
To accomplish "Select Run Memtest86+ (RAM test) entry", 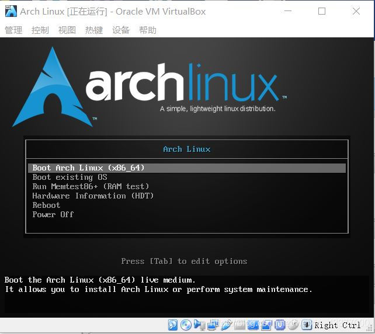I will [187, 186].
